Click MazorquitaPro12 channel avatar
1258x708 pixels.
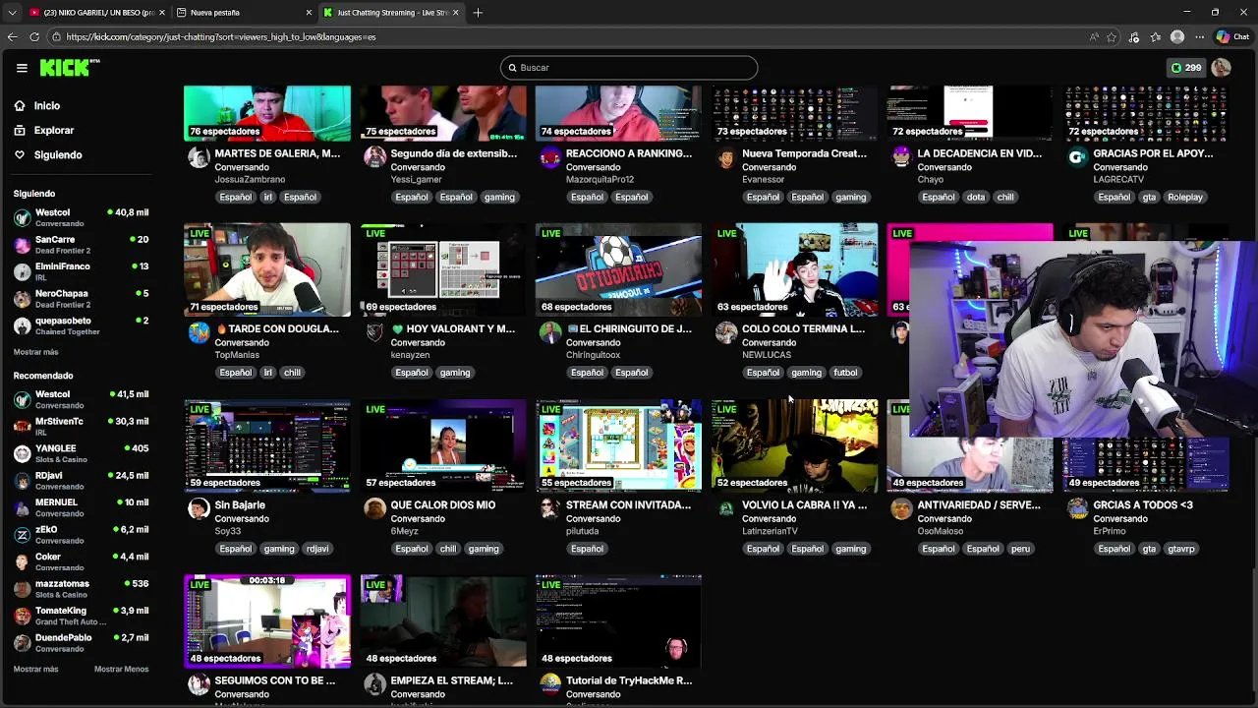[550, 157]
